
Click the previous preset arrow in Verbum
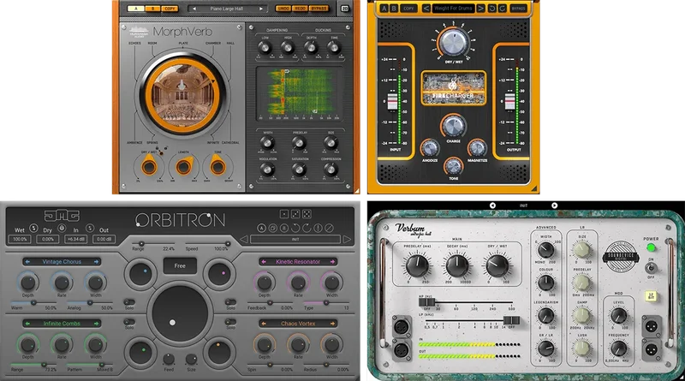[492, 205]
